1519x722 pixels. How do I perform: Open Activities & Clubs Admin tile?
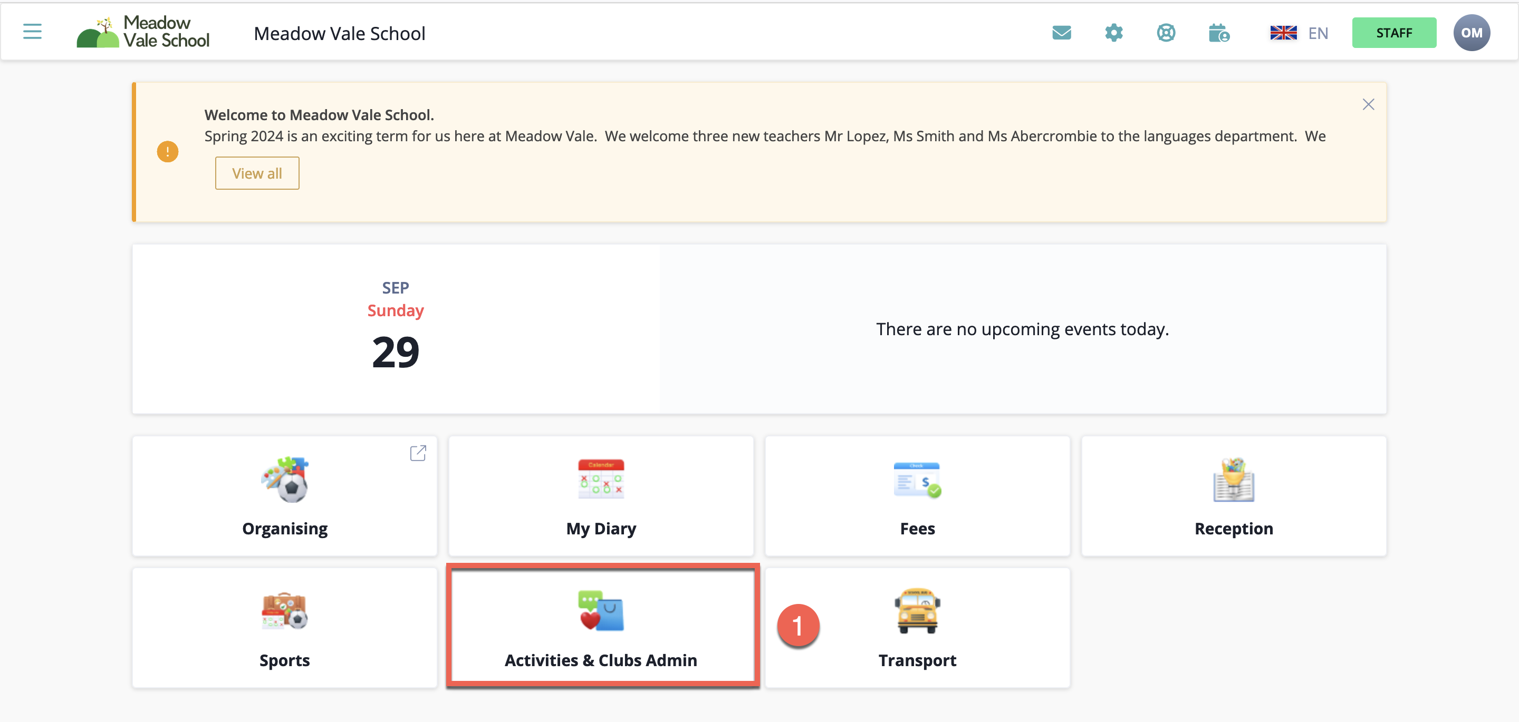point(601,627)
